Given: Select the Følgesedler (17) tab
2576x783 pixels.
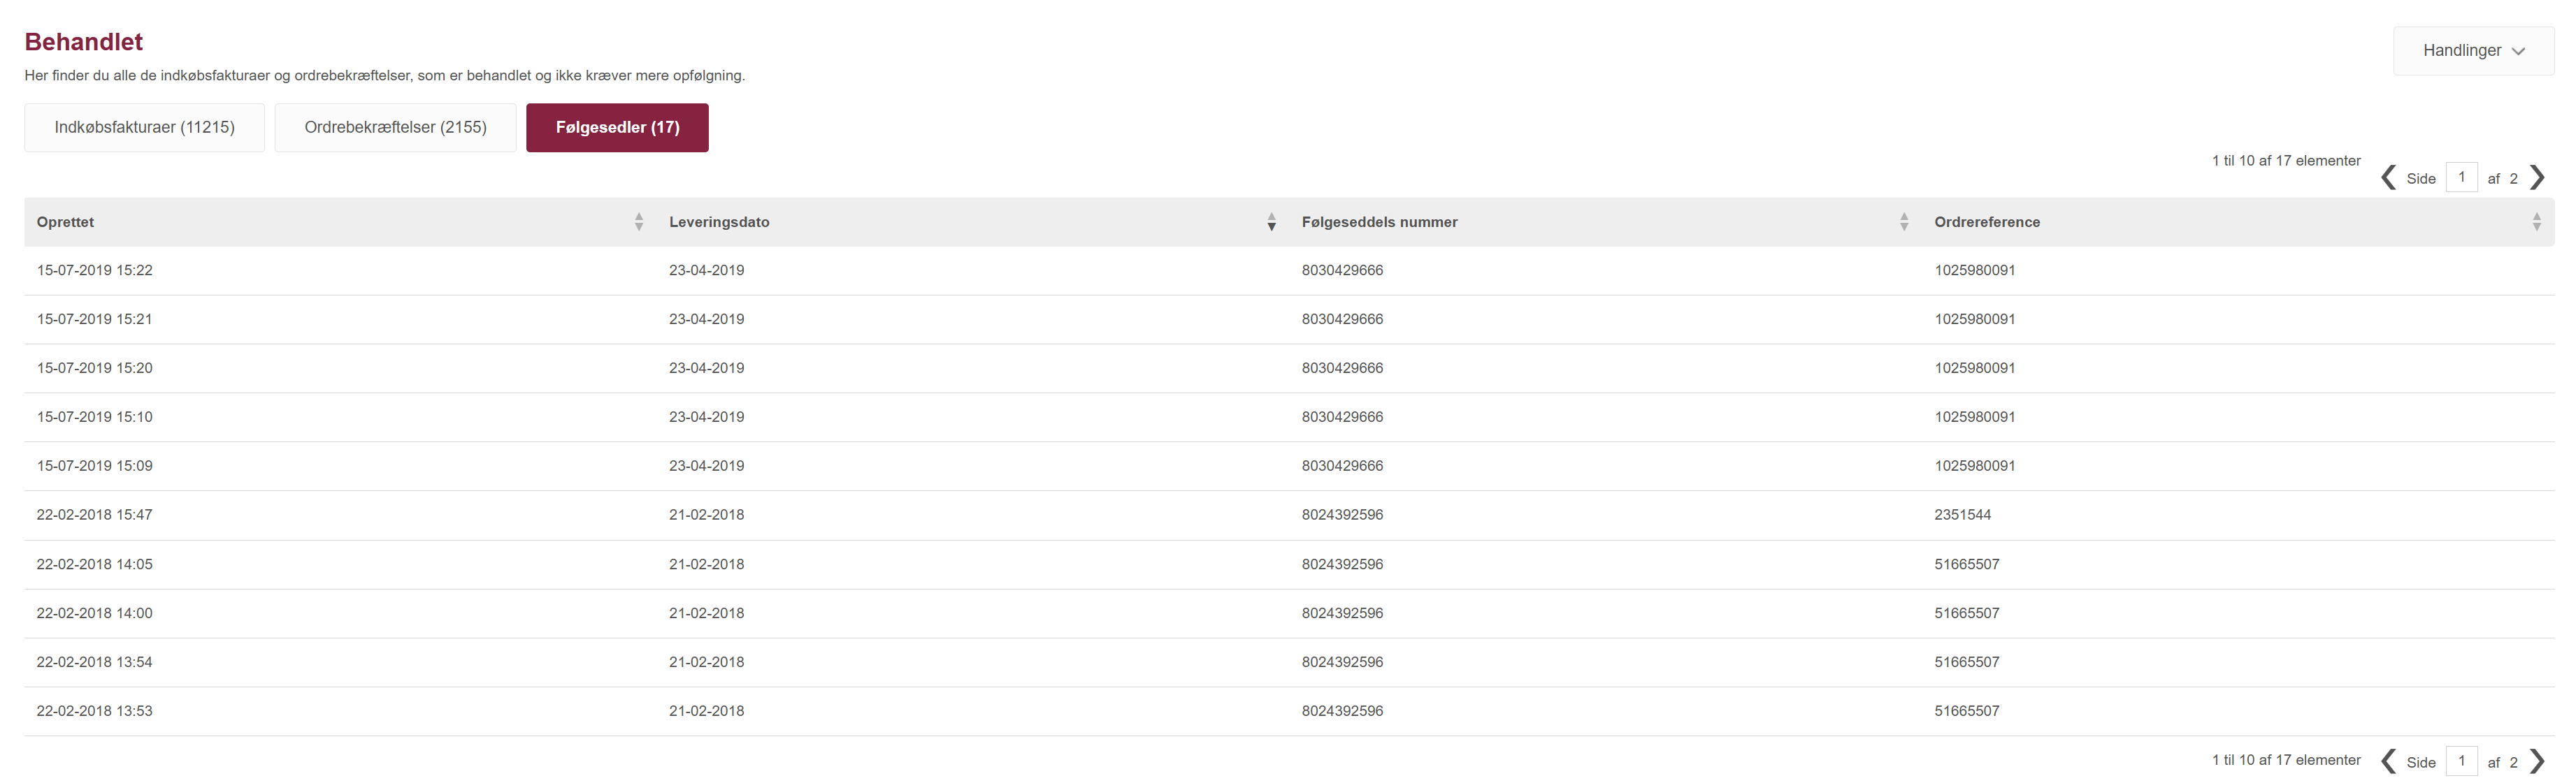Looking at the screenshot, I should [x=617, y=128].
